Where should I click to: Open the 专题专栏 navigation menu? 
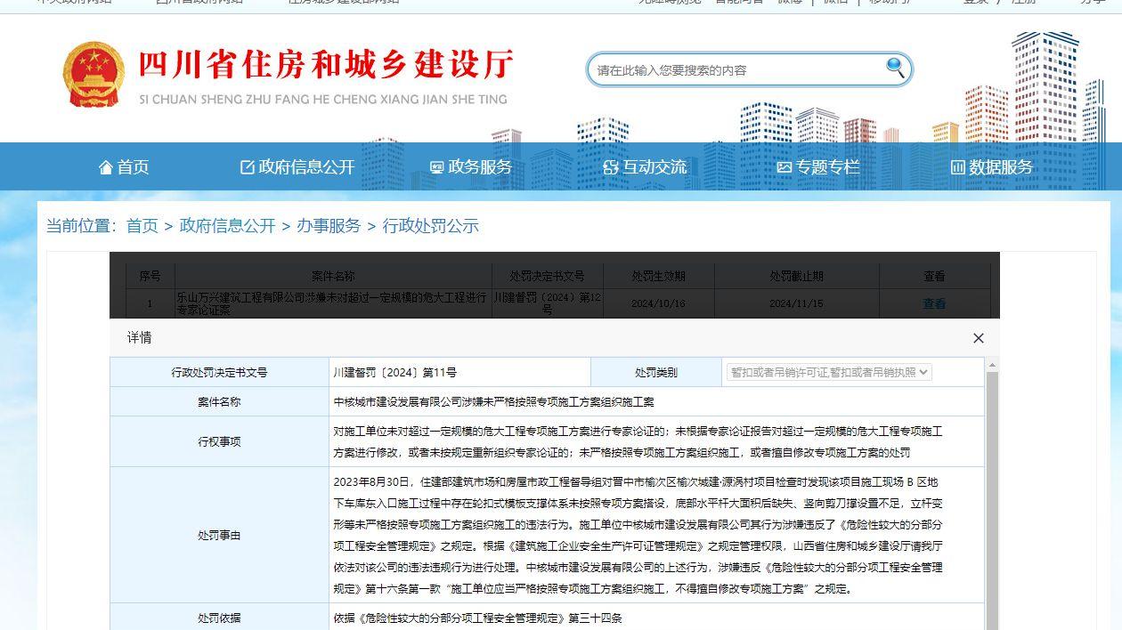click(x=817, y=167)
